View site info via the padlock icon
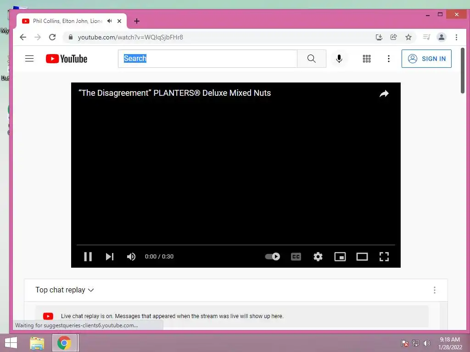Screen dimensions: 470x352 [70, 37]
